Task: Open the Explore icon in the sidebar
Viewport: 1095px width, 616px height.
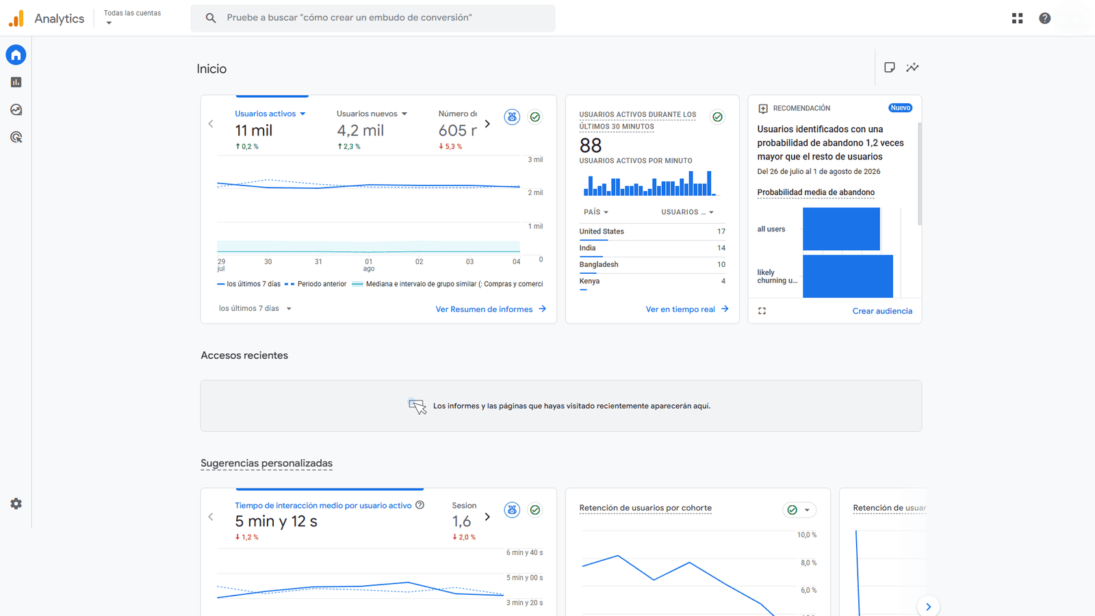Action: click(16, 110)
